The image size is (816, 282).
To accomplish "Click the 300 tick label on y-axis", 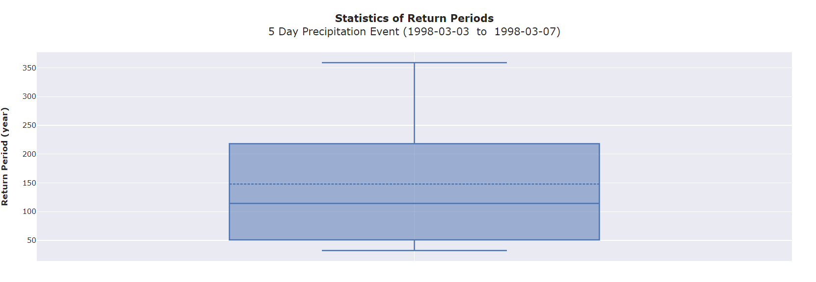I will pyautogui.click(x=29, y=96).
